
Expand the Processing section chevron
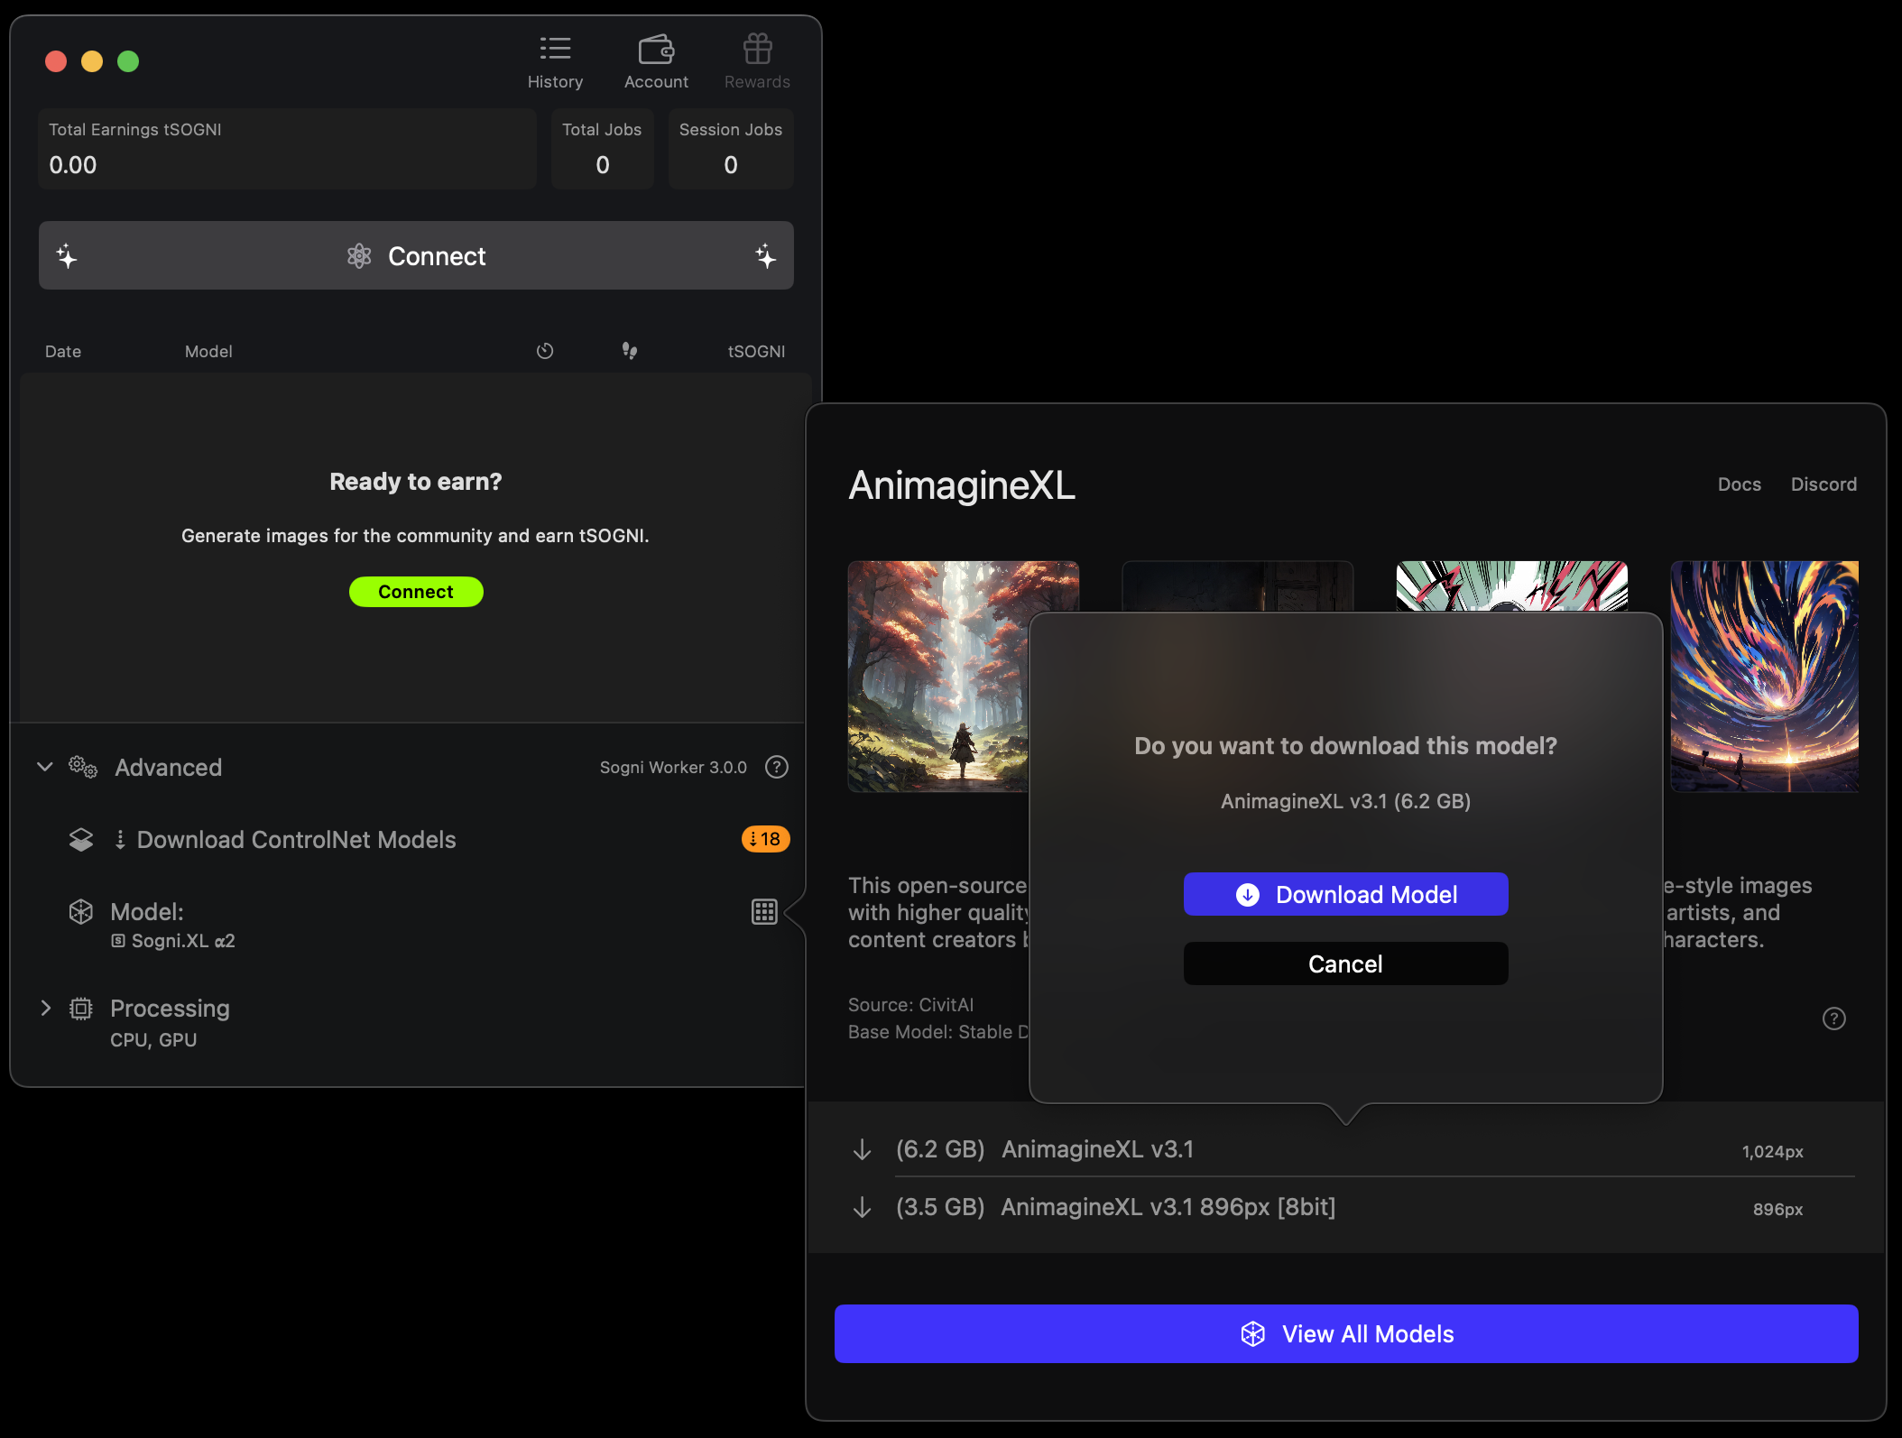tap(45, 1008)
